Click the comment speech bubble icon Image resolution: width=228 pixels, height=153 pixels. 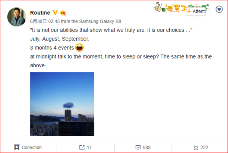click(x=138, y=148)
